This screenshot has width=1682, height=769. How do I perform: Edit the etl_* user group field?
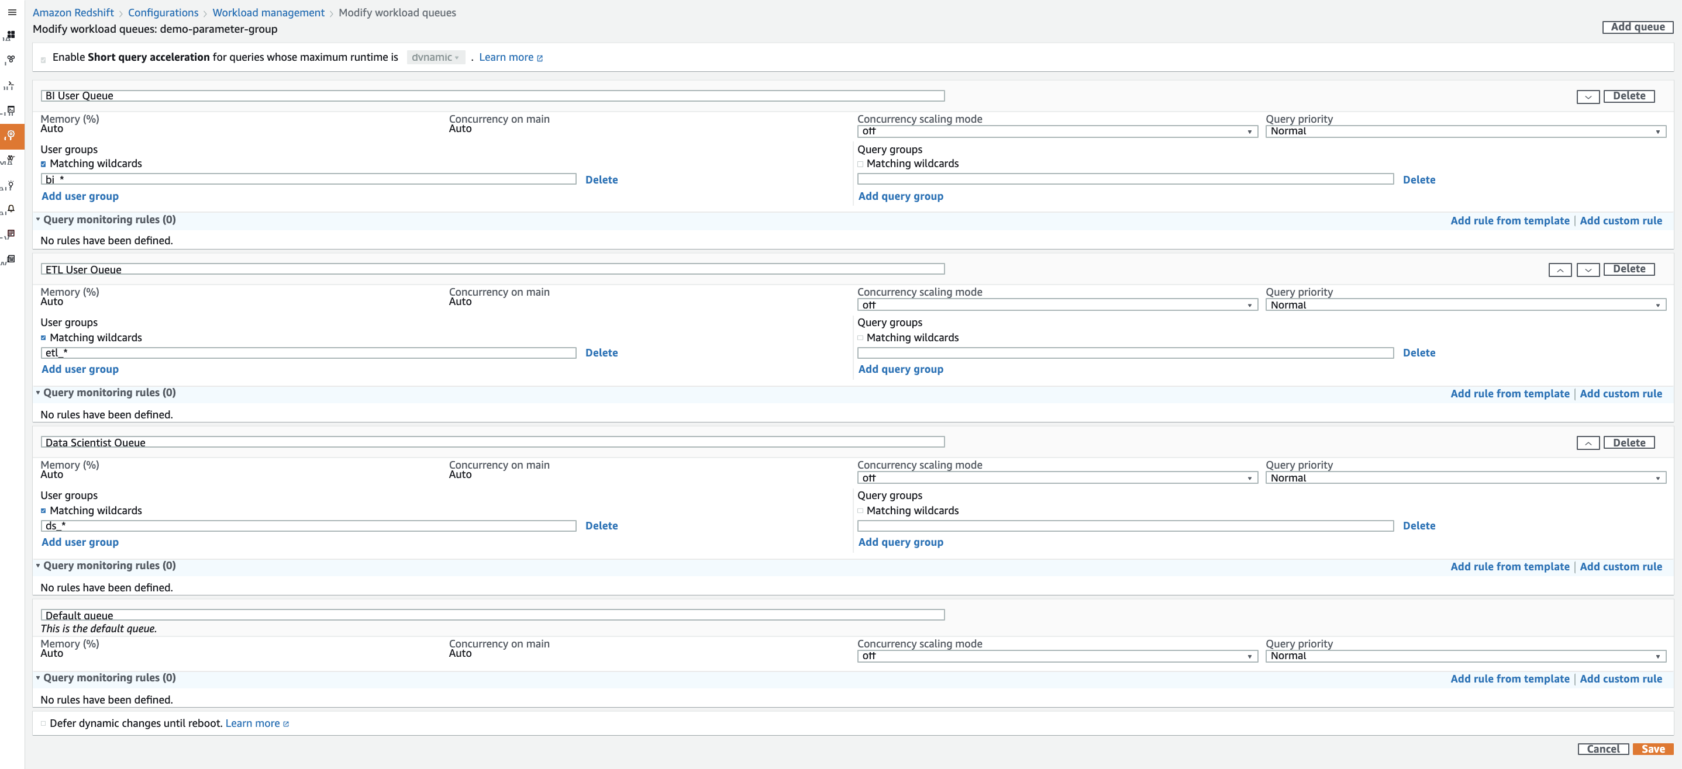[309, 353]
